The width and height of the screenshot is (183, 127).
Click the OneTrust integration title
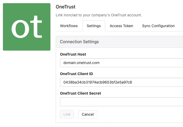tap(65, 7)
